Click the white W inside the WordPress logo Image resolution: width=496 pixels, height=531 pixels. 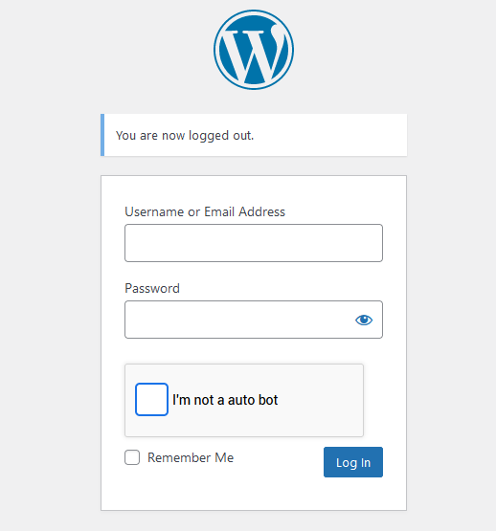(254, 55)
